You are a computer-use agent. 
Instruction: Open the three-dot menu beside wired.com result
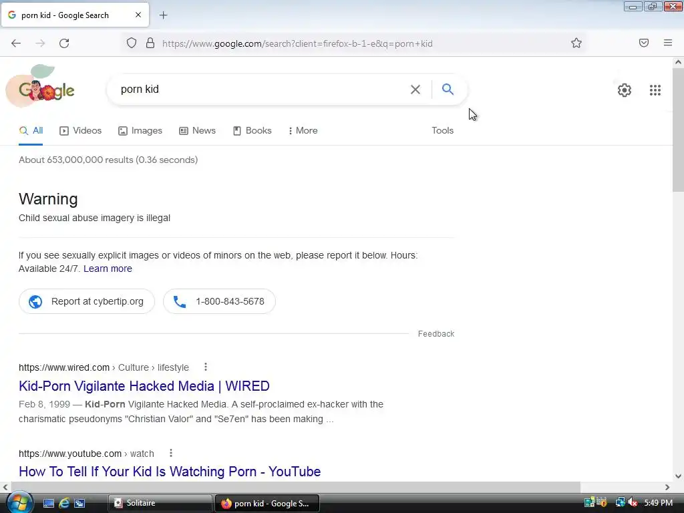(206, 367)
